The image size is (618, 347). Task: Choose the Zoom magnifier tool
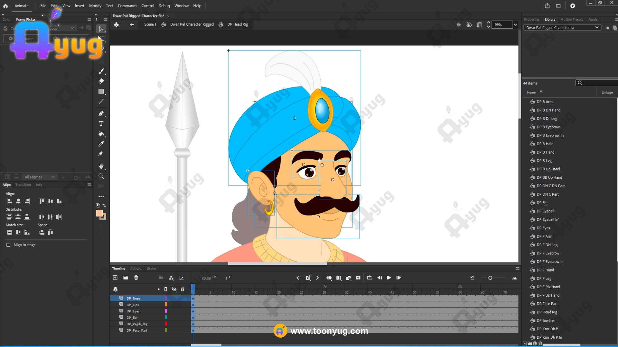[x=101, y=176]
